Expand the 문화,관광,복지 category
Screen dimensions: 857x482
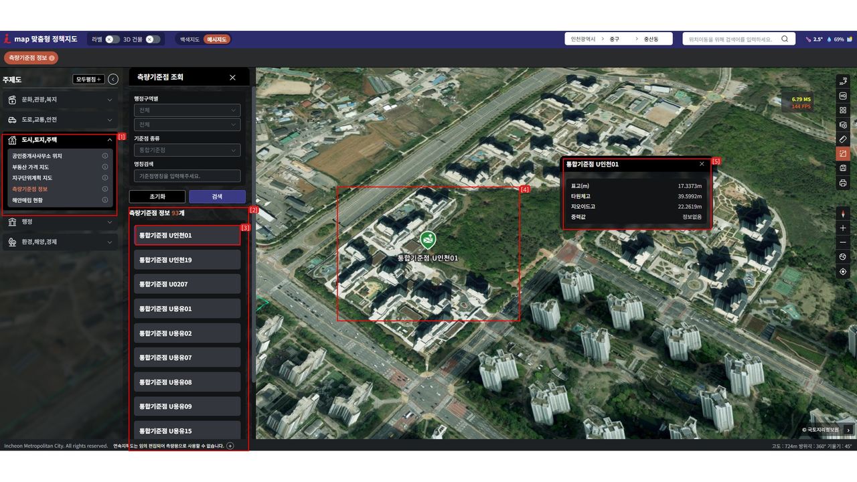(60, 100)
